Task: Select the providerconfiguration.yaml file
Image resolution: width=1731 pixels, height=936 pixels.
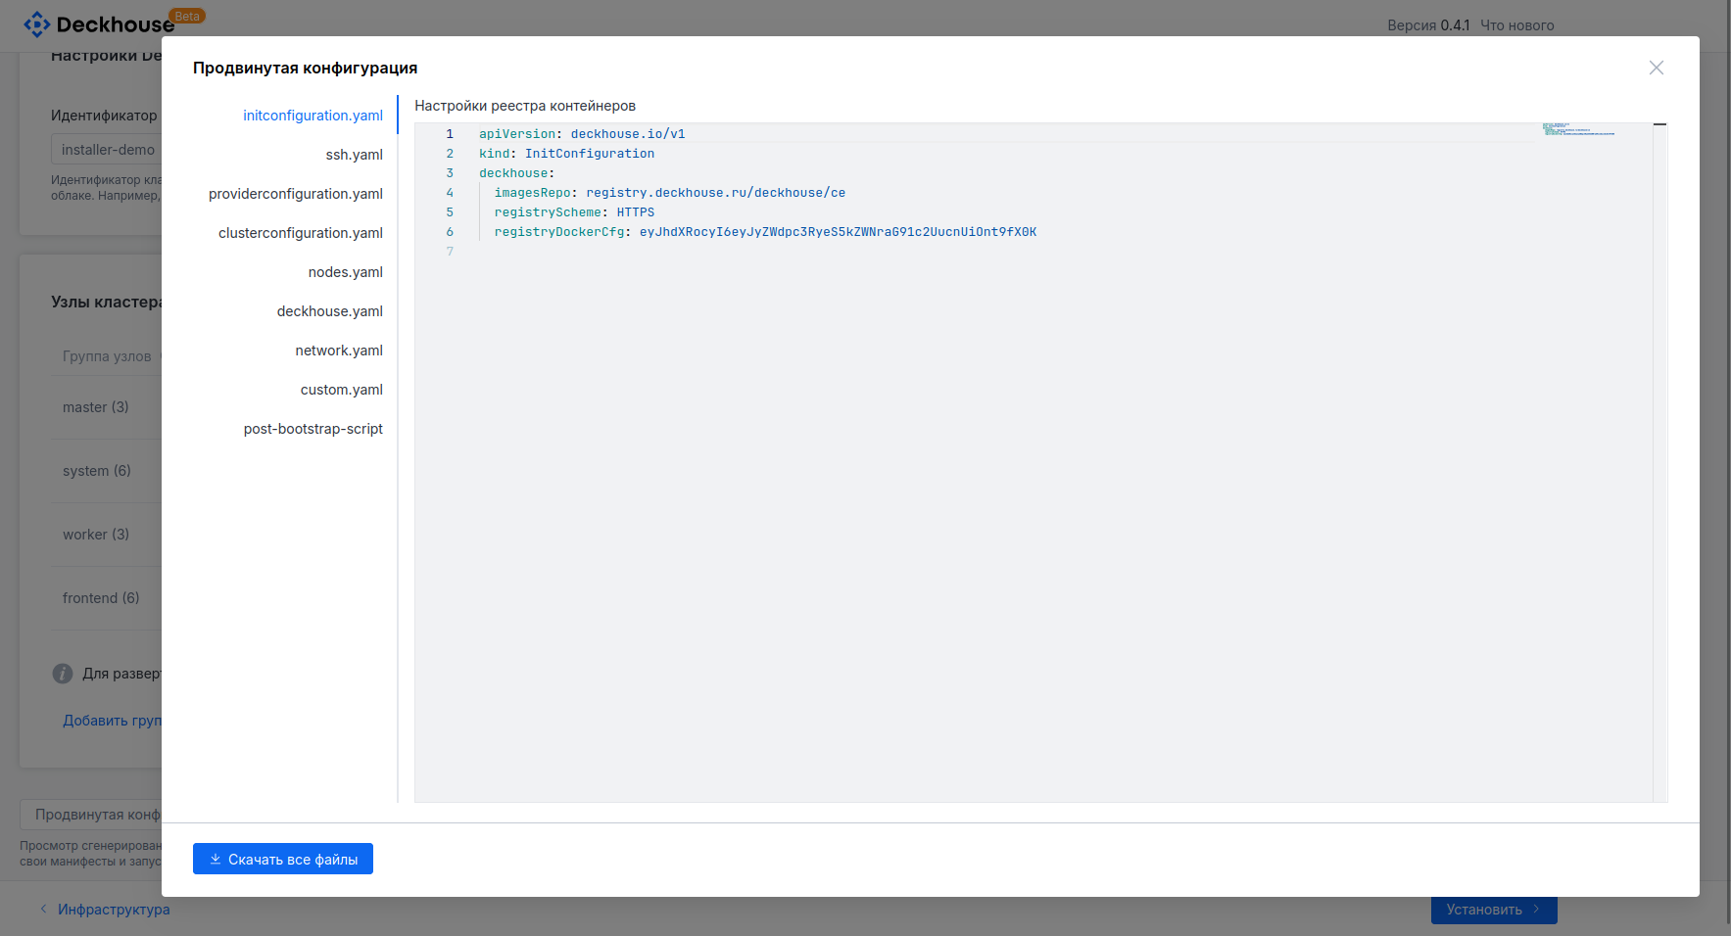Action: 295,194
